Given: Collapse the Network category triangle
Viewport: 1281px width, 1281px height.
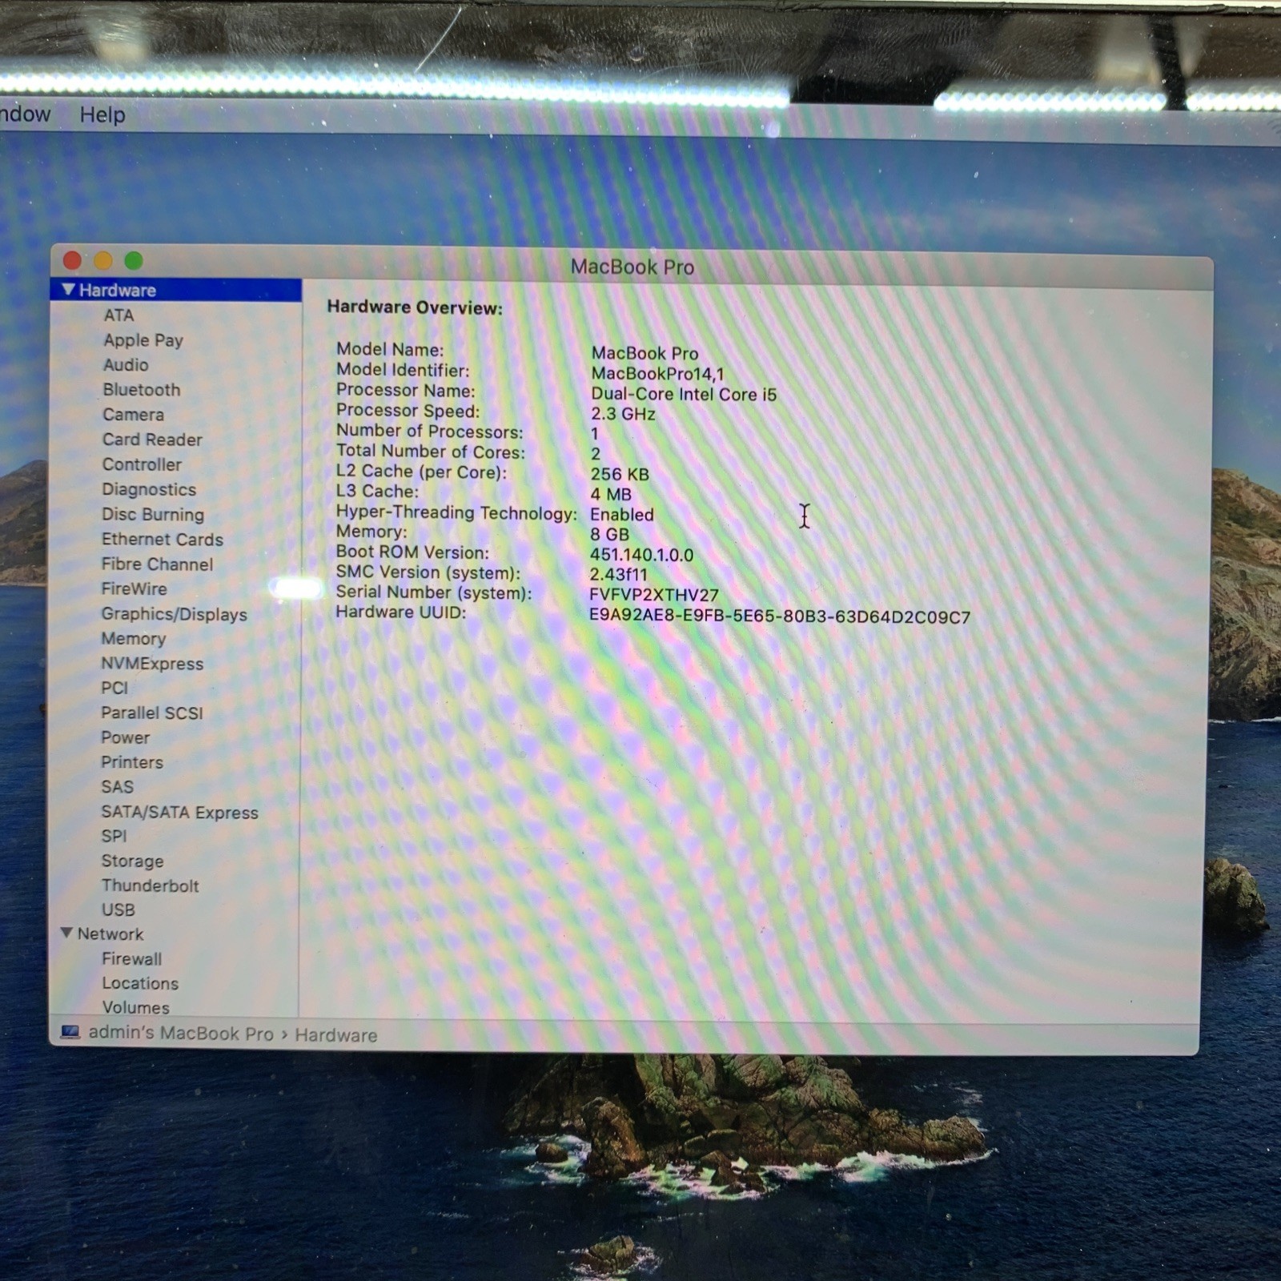Looking at the screenshot, I should point(67,934).
